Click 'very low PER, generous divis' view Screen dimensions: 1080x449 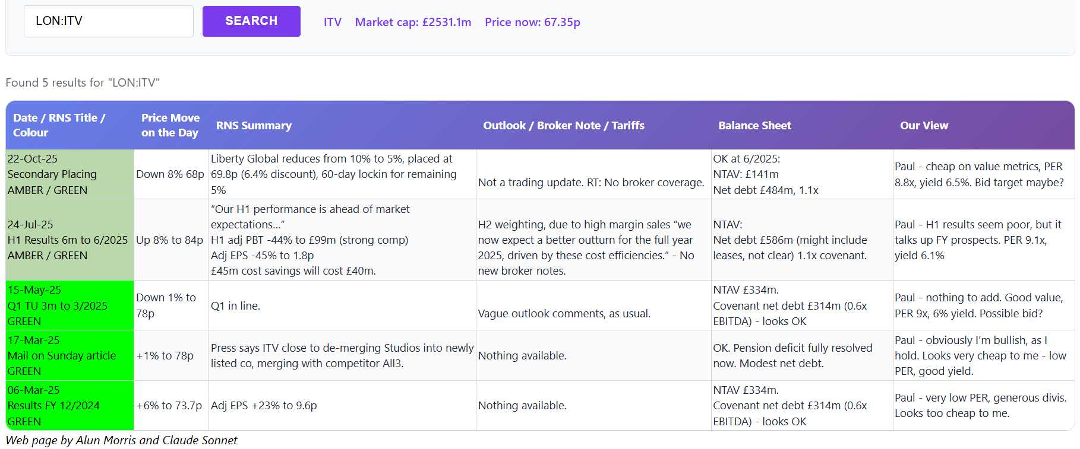coord(984,406)
